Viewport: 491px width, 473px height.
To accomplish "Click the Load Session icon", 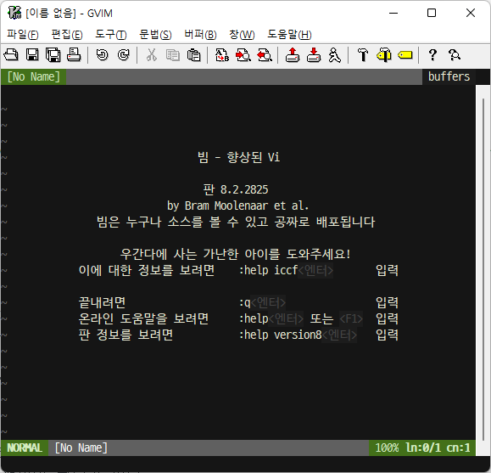I will point(293,55).
